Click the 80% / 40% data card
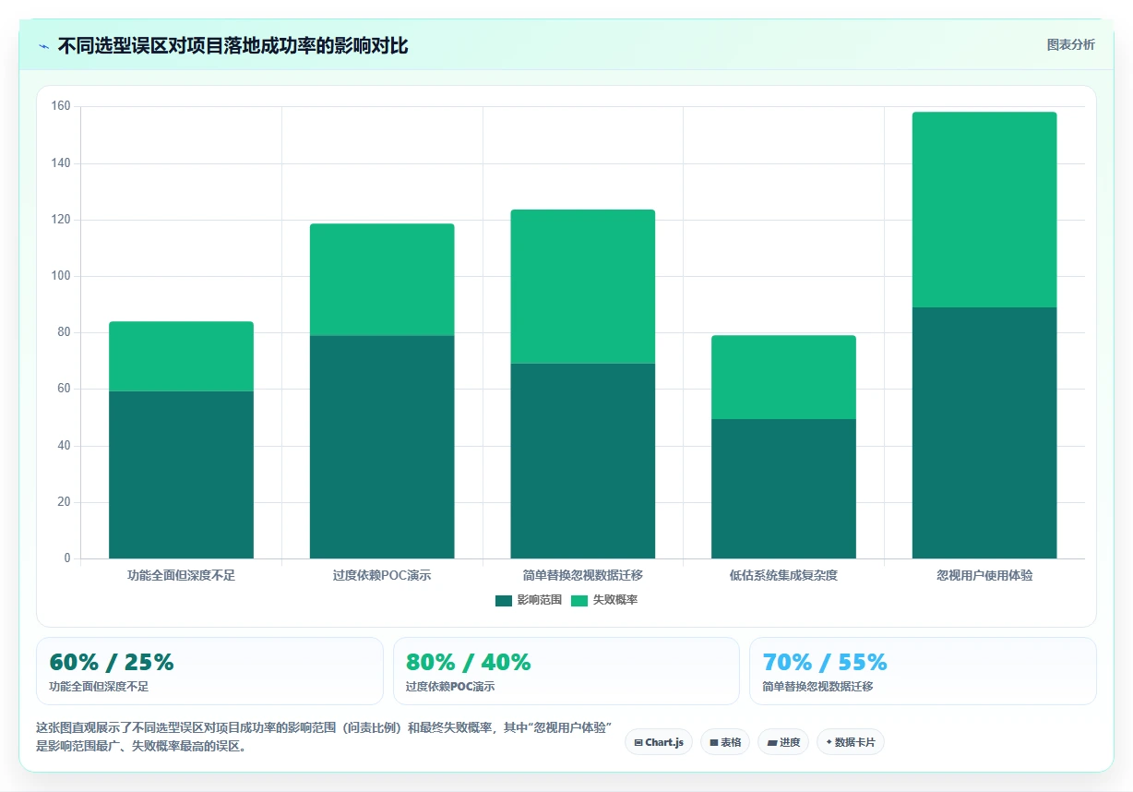This screenshot has height=792, width=1133. pos(566,671)
